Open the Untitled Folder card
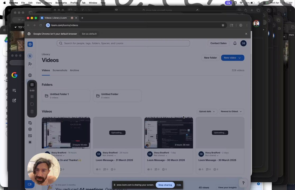 [x=117, y=96]
